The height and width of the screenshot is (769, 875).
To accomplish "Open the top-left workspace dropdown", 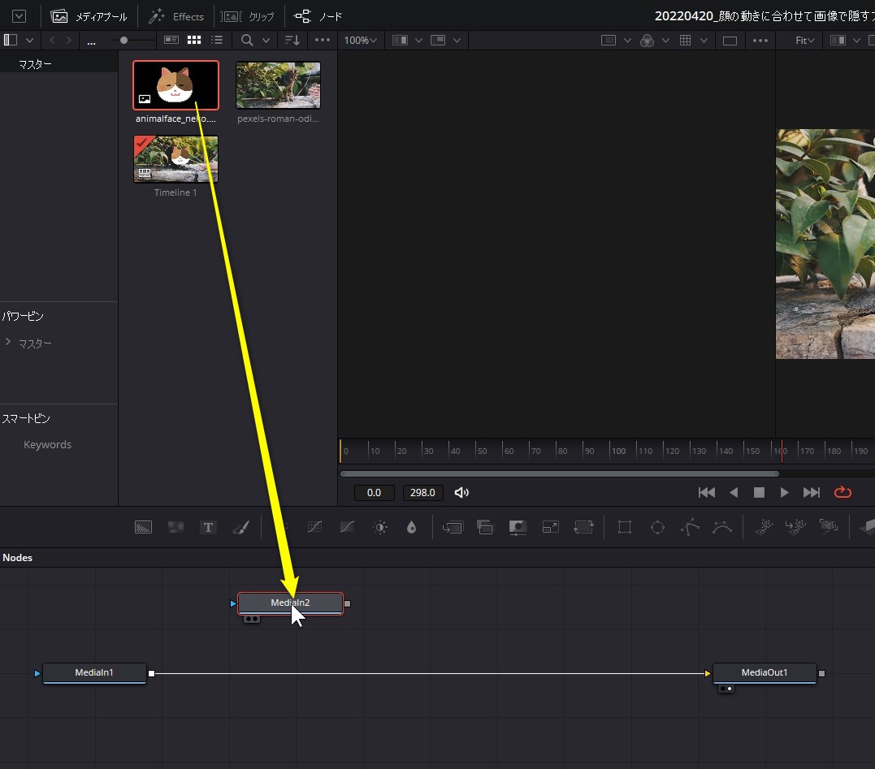I will tap(19, 16).
